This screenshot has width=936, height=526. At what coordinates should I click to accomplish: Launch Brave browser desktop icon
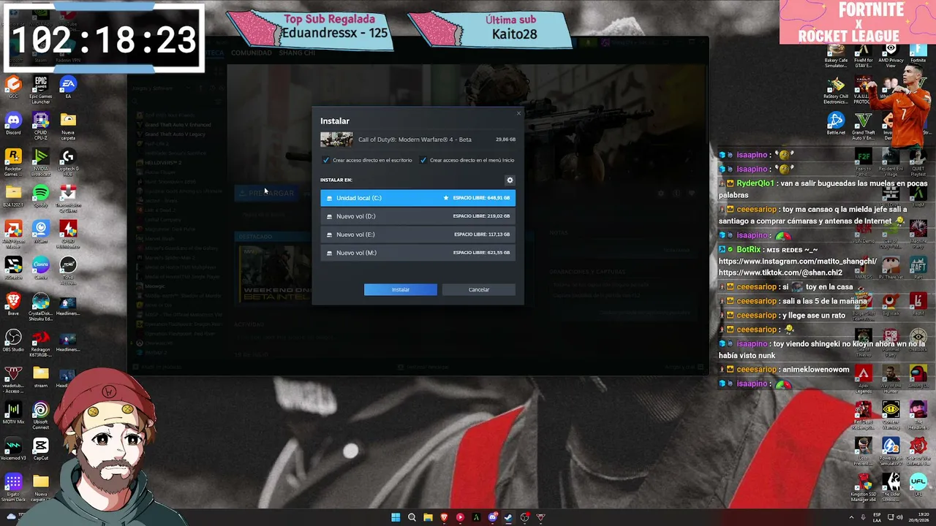coord(13,304)
